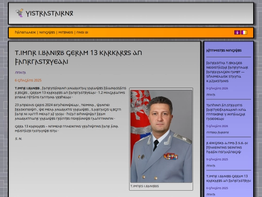262x197 pixels.
Task: Click the sidebar date '9 … 2026'
Action: [217, 88]
